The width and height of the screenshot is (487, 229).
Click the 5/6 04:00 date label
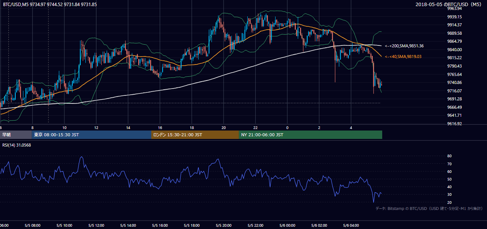click(x=351, y=226)
